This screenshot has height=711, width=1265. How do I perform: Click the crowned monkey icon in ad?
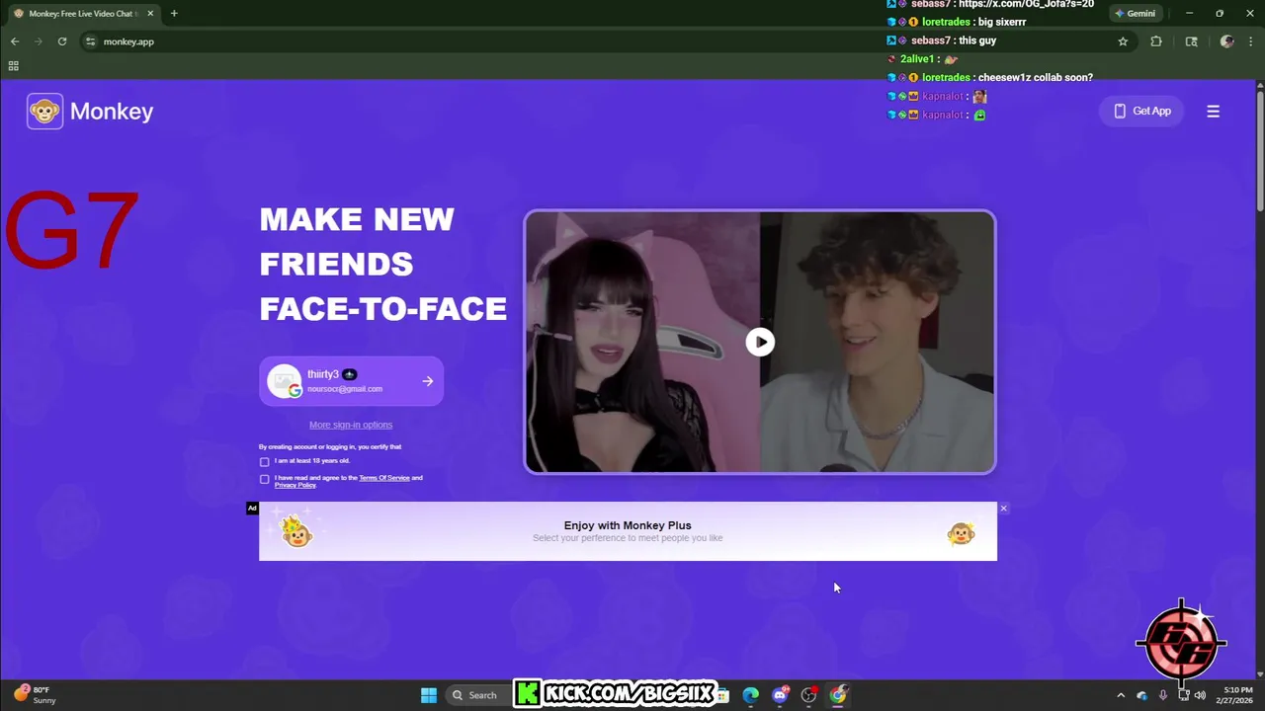coord(296,531)
